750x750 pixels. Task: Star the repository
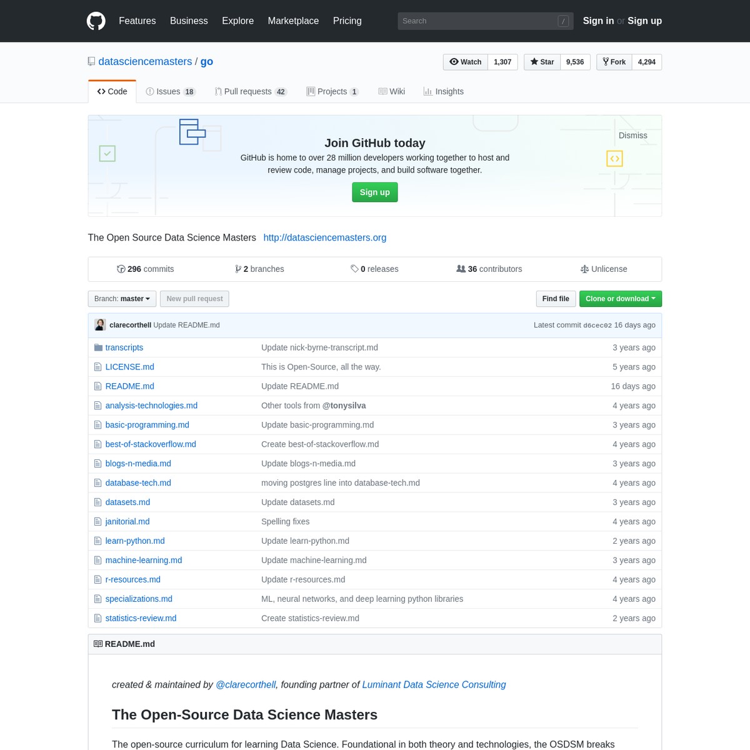[x=542, y=62]
